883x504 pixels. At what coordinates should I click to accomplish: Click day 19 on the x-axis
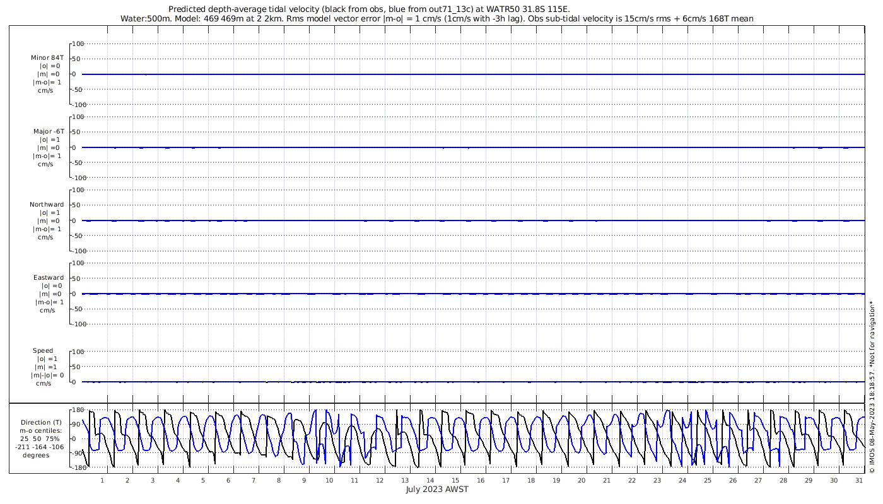556,480
